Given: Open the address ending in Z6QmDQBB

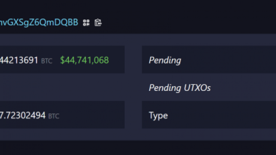Looking at the screenshot, I should (39, 22).
